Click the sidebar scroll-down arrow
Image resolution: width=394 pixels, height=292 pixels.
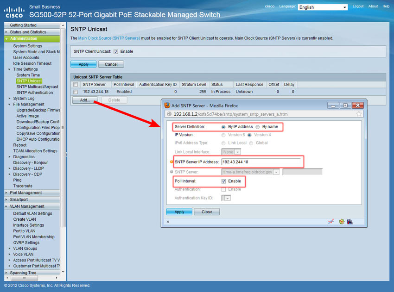click(63, 272)
